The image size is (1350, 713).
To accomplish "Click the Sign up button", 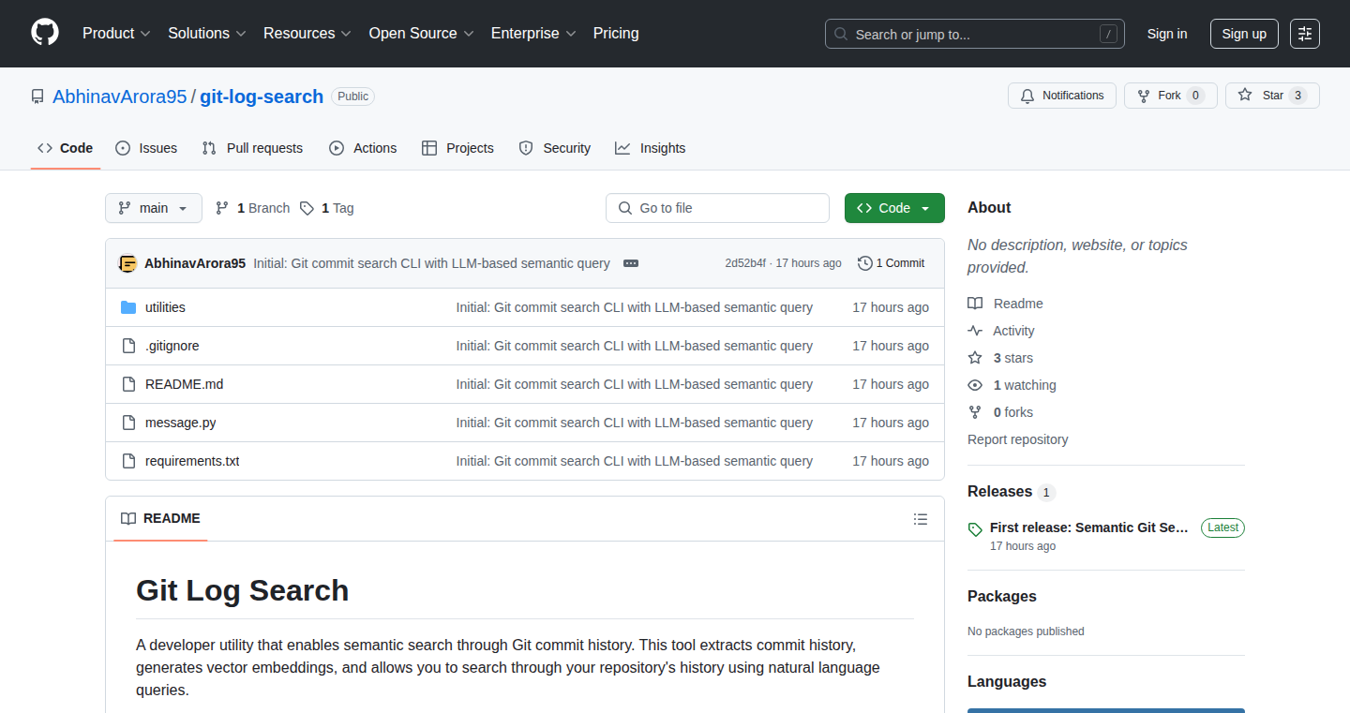I will point(1244,34).
